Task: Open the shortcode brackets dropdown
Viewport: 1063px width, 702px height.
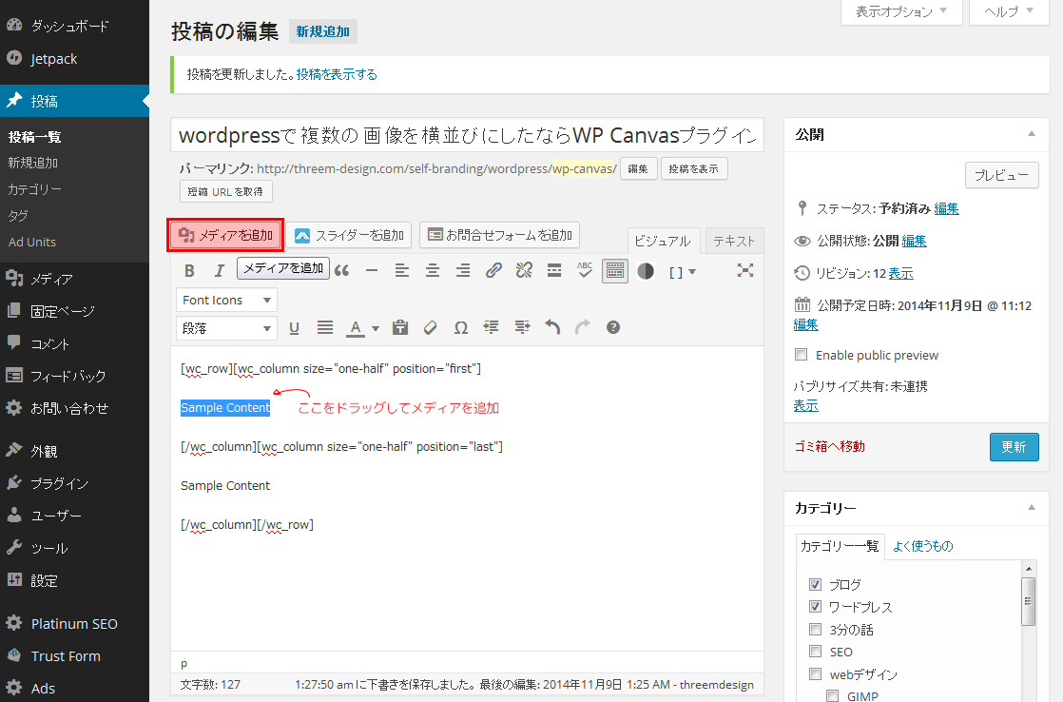Action: point(683,272)
